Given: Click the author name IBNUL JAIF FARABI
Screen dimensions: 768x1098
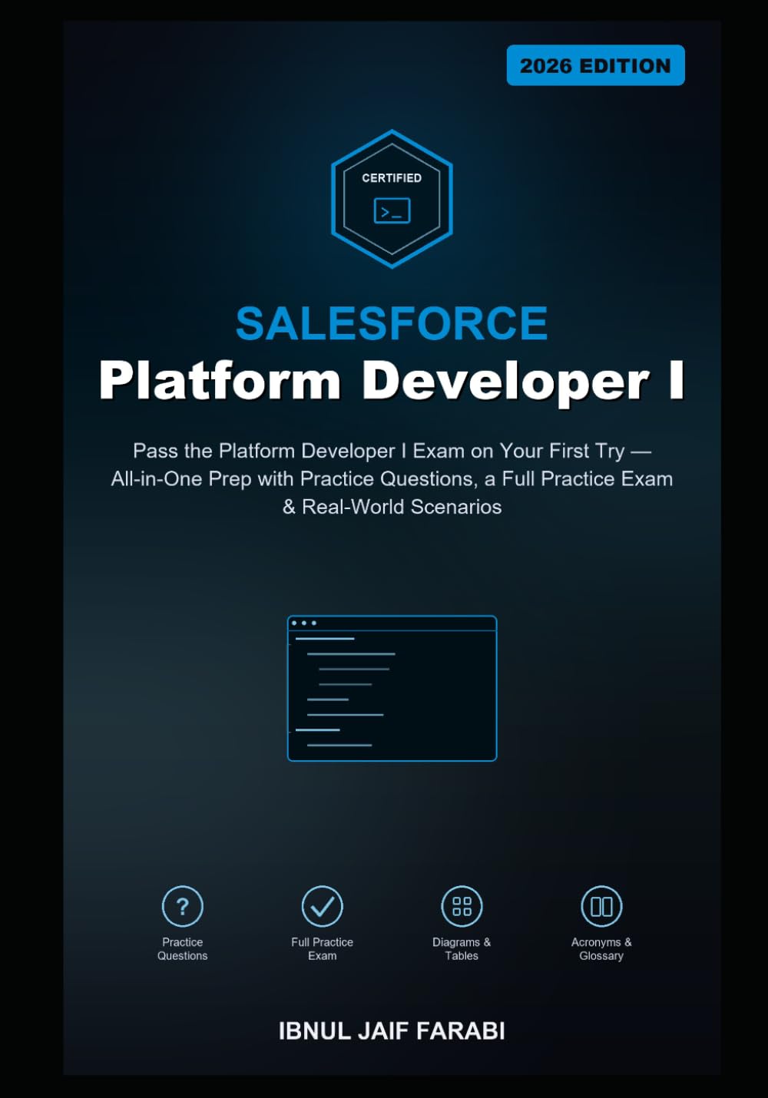Looking at the screenshot, I should pyautogui.click(x=392, y=1030).
